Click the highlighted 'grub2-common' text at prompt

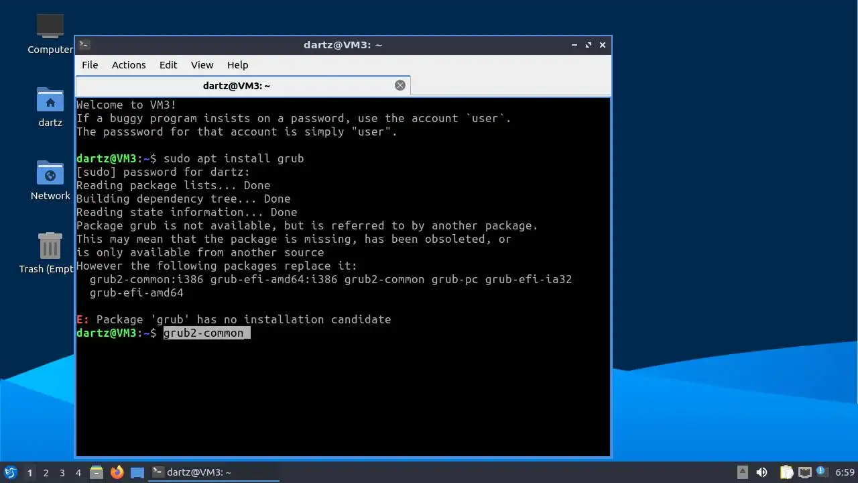click(x=204, y=333)
